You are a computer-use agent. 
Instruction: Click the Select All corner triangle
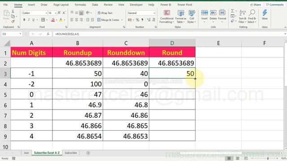pos(7,43)
